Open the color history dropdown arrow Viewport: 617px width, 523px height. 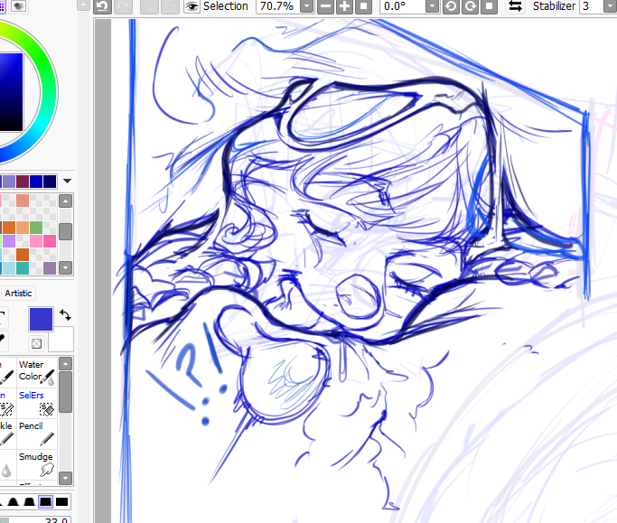[x=67, y=181]
